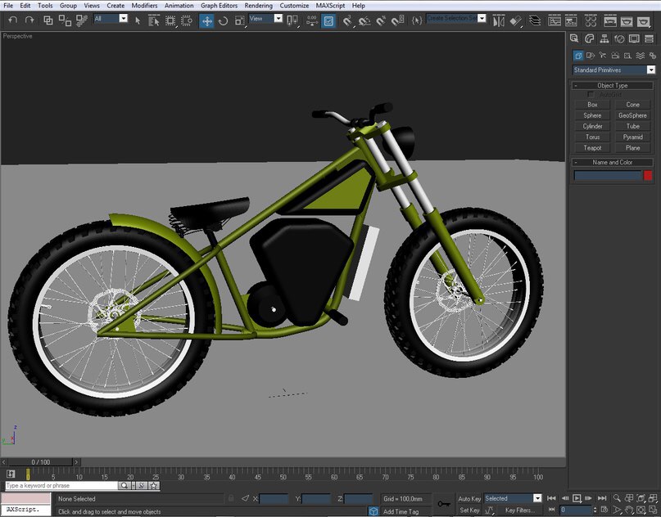The height and width of the screenshot is (517, 661).
Task: Click the Teapot primitive button
Action: tap(592, 148)
